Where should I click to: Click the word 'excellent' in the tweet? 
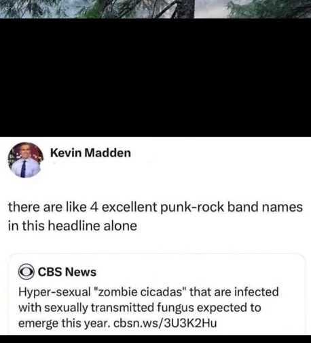[x=130, y=207]
